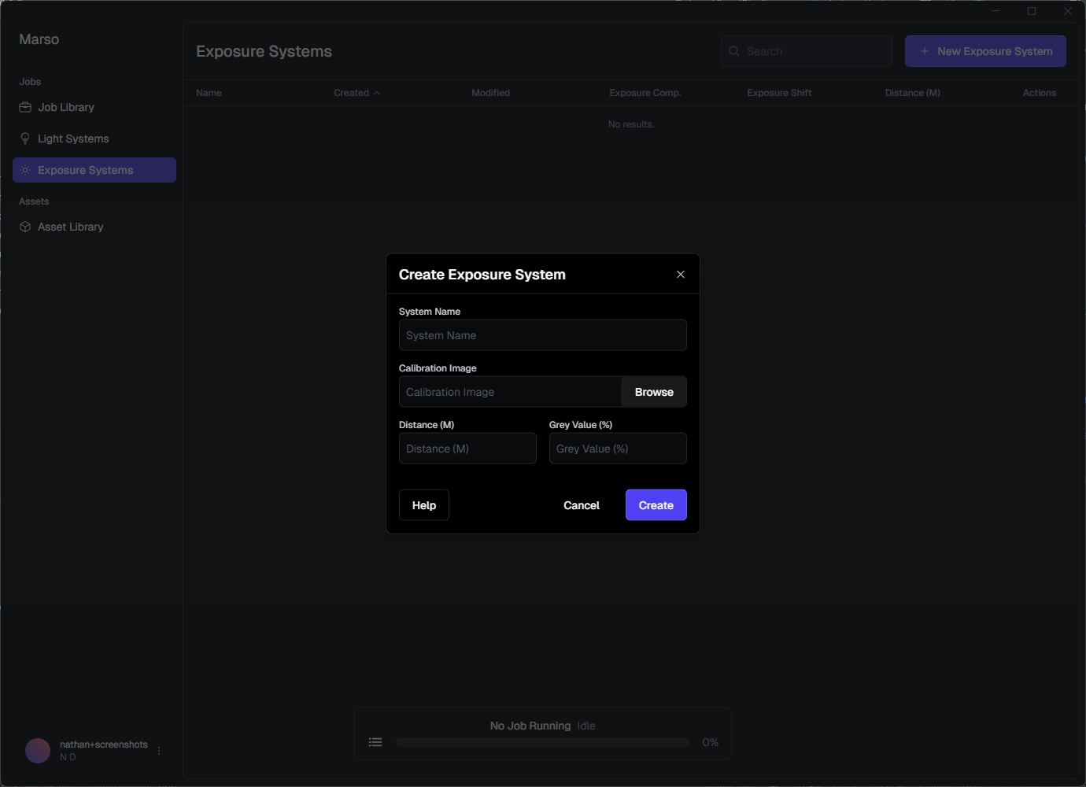Open Job Library in sidebar
1086x787 pixels.
click(66, 107)
